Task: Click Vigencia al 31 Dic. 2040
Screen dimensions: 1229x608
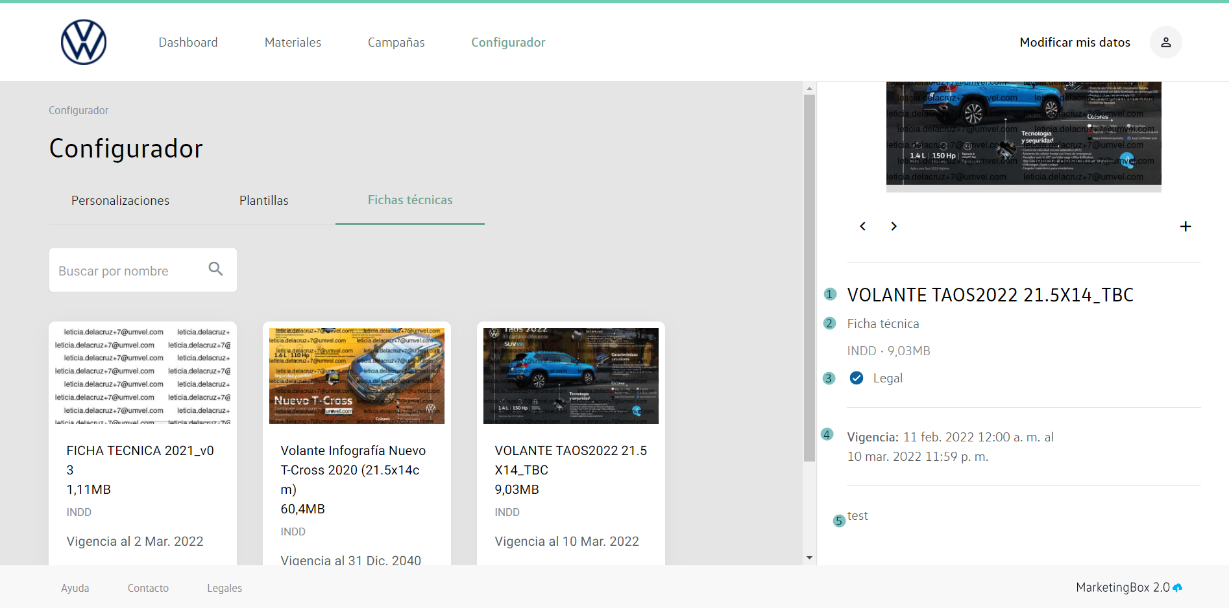Action: point(350,560)
